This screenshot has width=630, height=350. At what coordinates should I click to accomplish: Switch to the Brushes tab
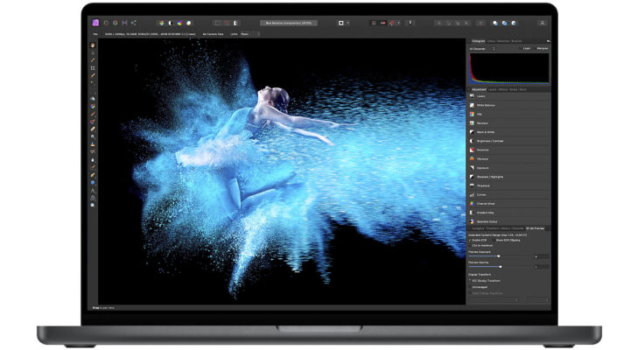tap(517, 41)
